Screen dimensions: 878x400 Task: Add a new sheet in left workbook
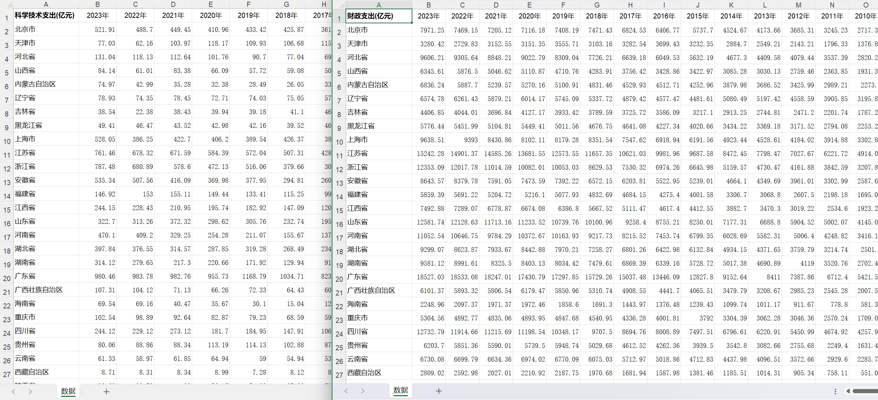[x=106, y=391]
